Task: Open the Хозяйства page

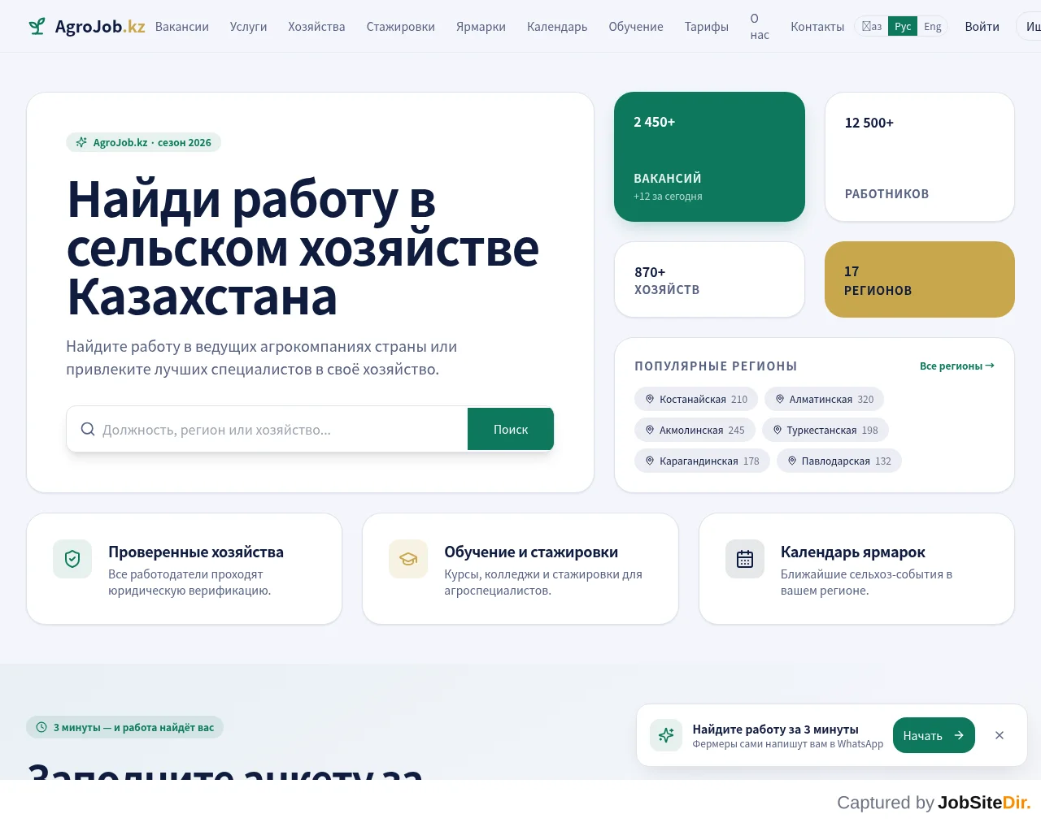Action: [x=316, y=27]
